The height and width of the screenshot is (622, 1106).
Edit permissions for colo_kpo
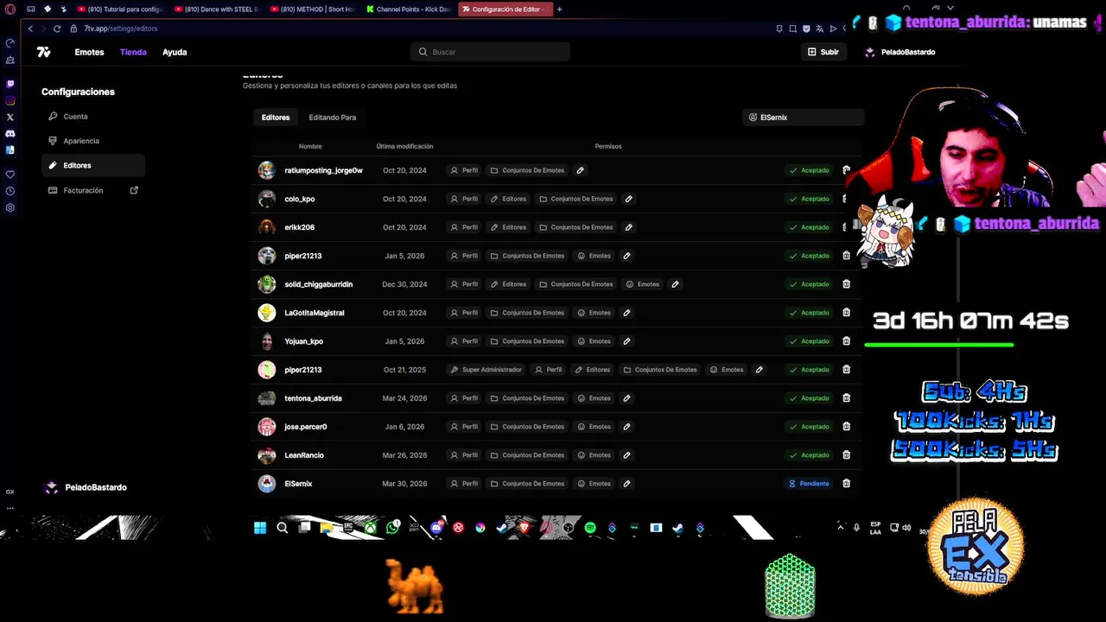[628, 199]
